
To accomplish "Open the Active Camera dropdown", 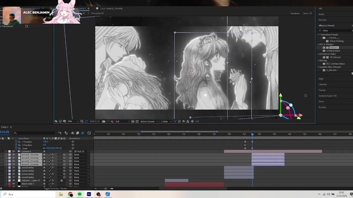I will pos(149,121).
